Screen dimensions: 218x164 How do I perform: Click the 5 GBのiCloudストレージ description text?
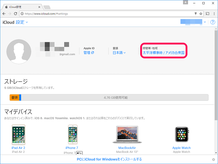29,88
